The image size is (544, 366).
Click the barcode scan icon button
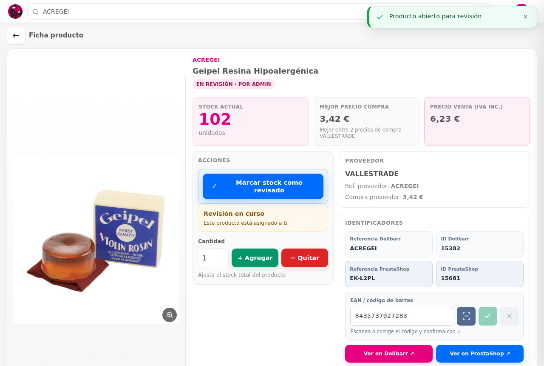466,316
